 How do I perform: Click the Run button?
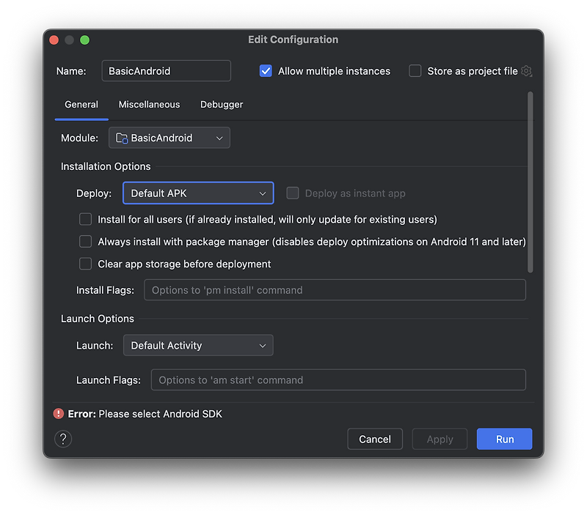tap(504, 439)
